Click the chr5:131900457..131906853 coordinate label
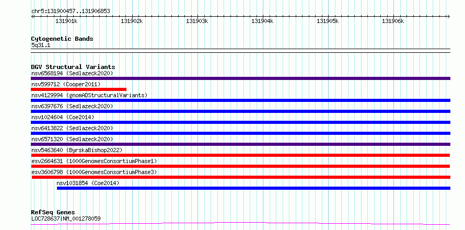The width and height of the screenshot is (465, 230). click(71, 11)
